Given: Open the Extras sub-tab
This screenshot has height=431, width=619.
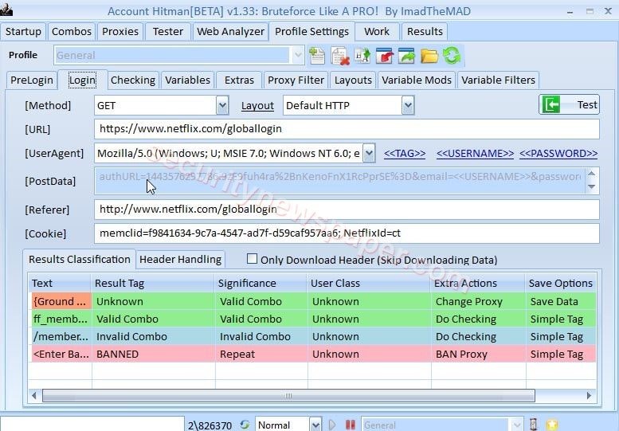Looking at the screenshot, I should pyautogui.click(x=239, y=80).
